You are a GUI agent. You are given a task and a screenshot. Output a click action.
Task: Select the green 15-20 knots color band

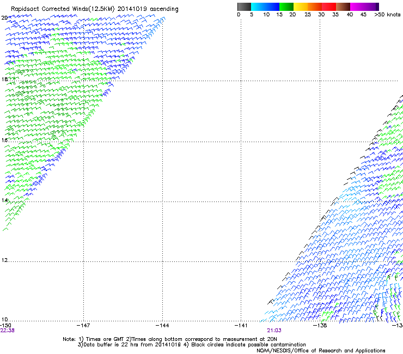pyautogui.click(x=286, y=7)
